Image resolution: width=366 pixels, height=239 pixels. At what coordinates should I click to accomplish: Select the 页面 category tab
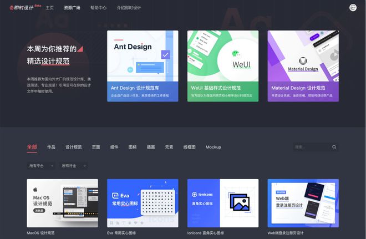pos(96,147)
